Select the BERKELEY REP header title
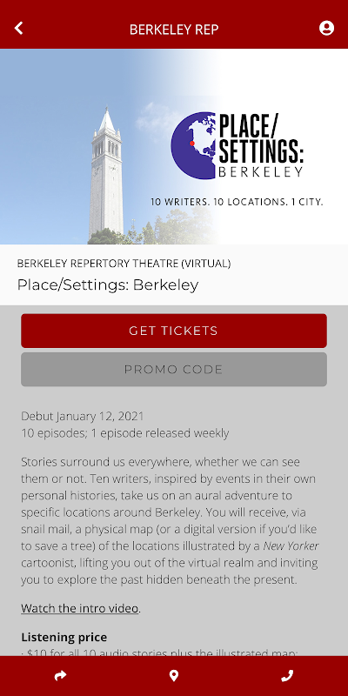 point(174,30)
